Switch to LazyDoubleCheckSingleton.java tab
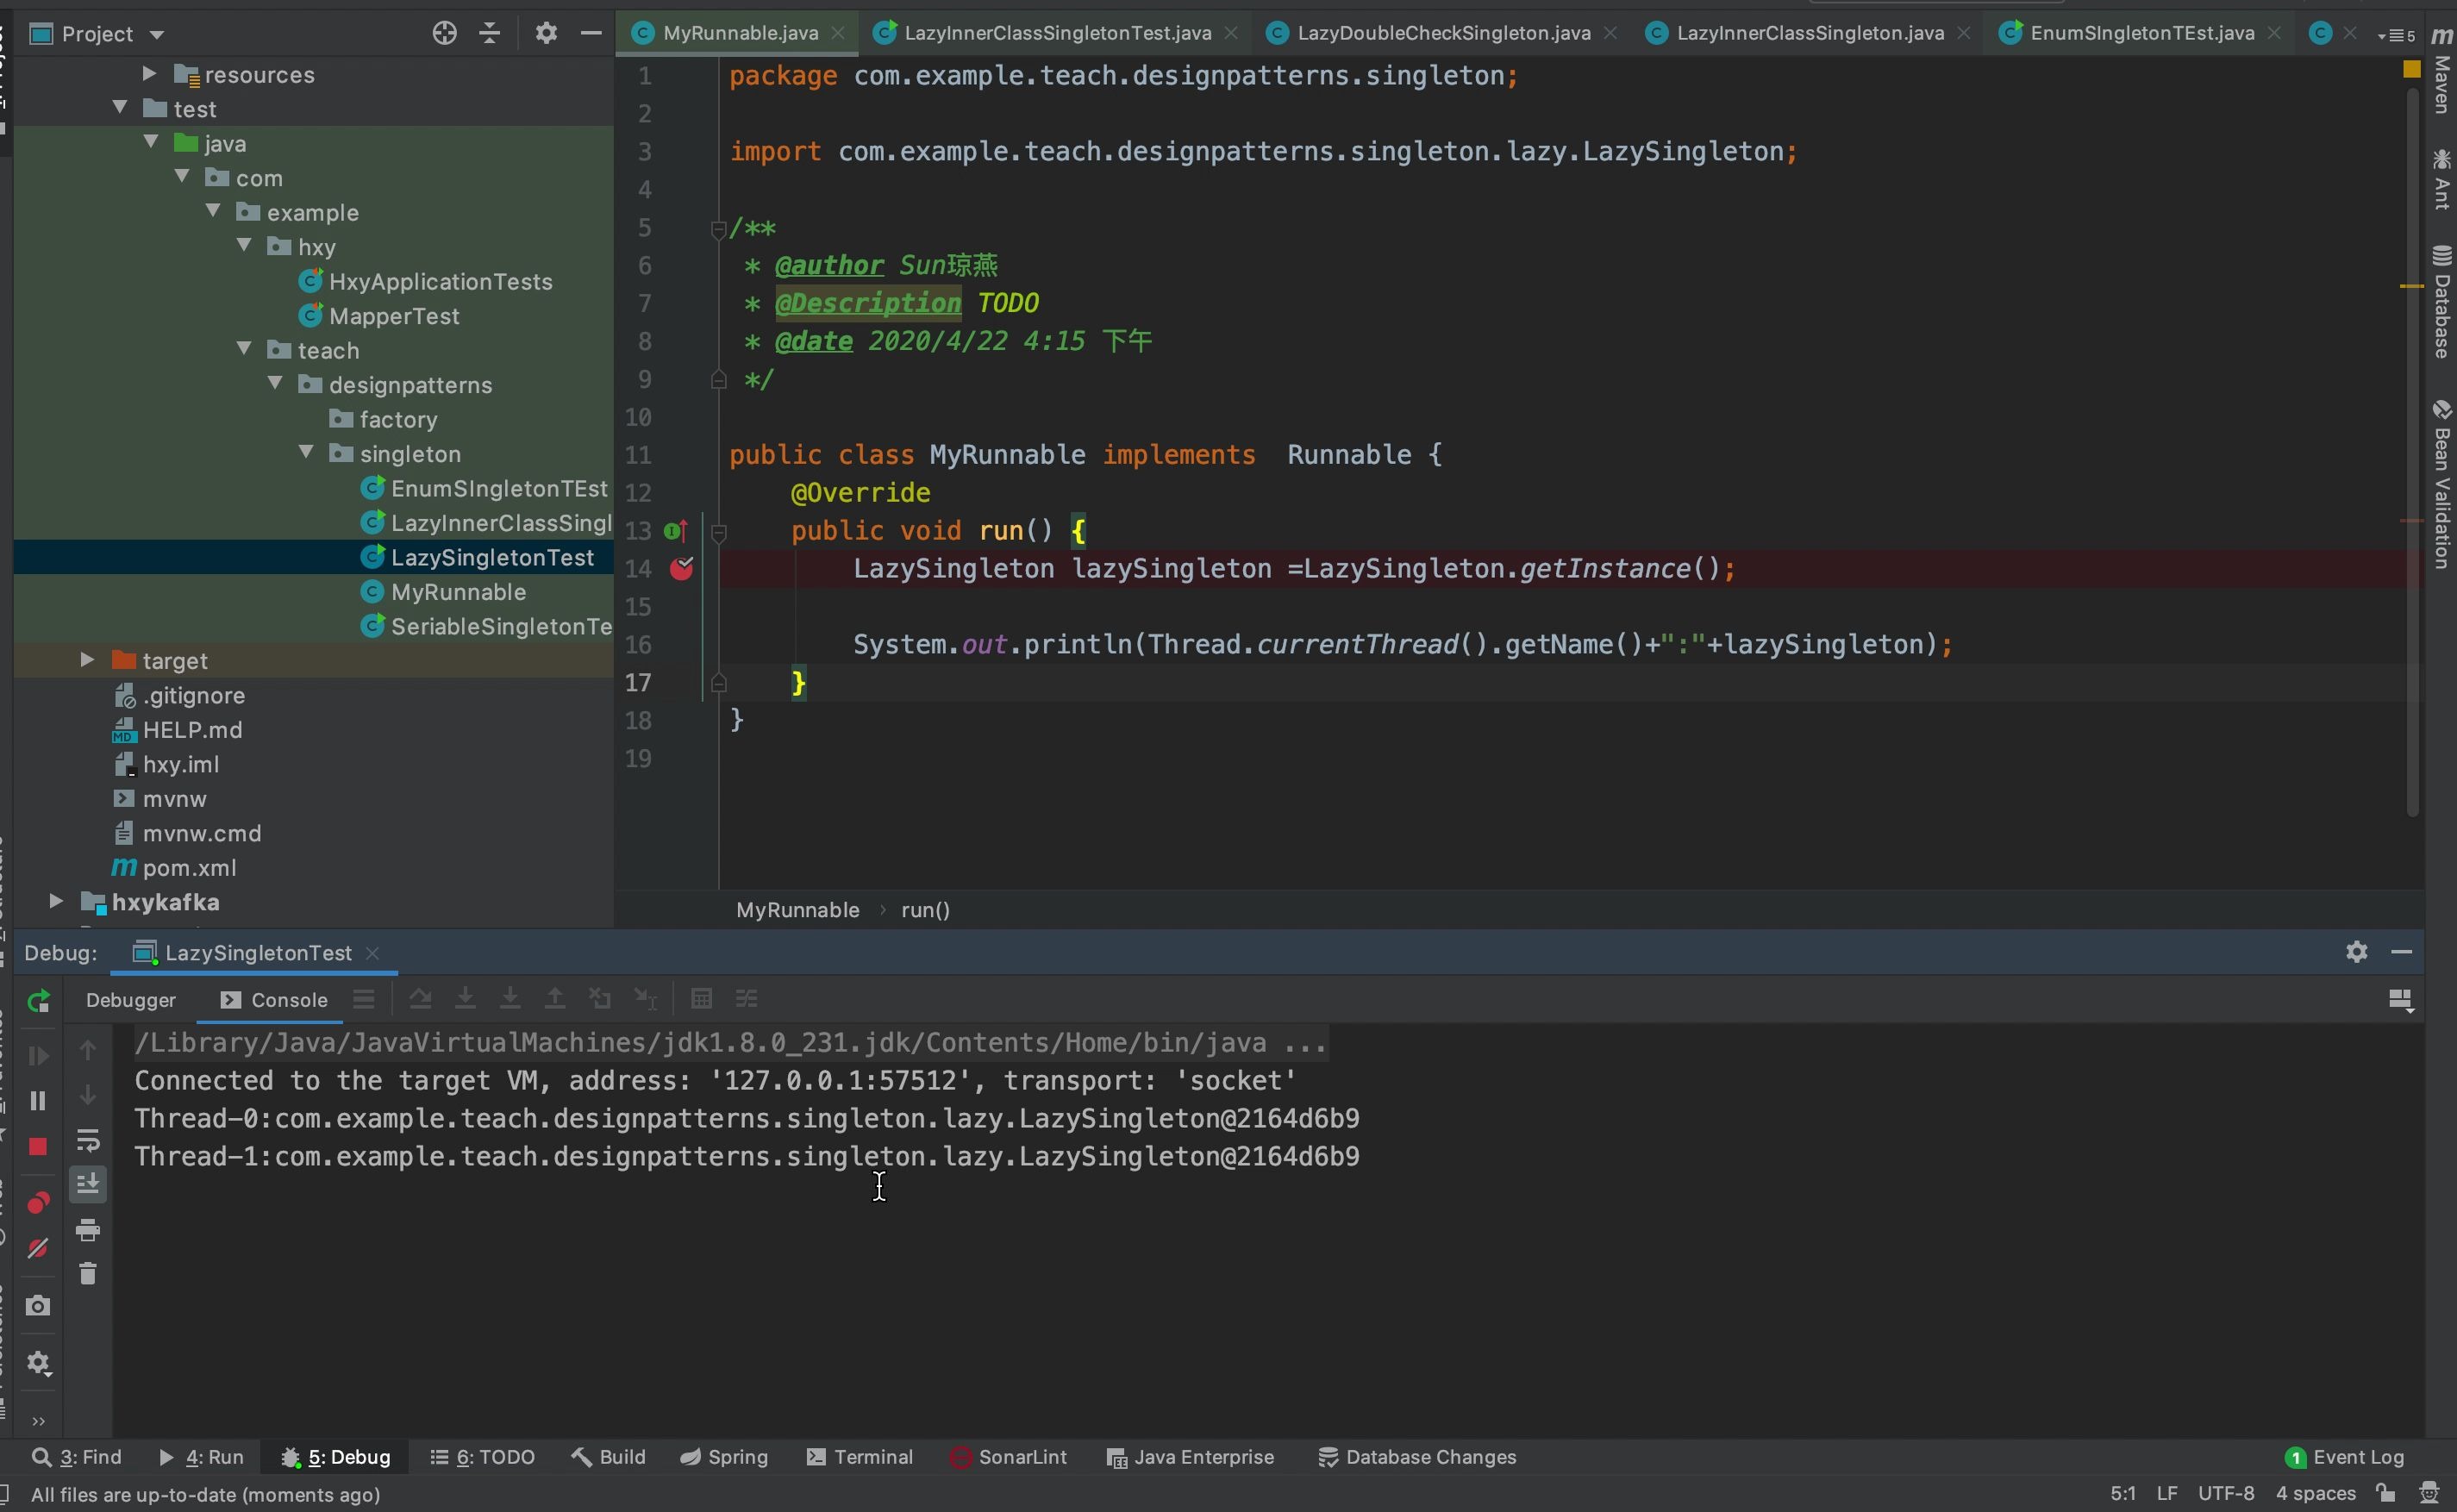 [1442, 33]
